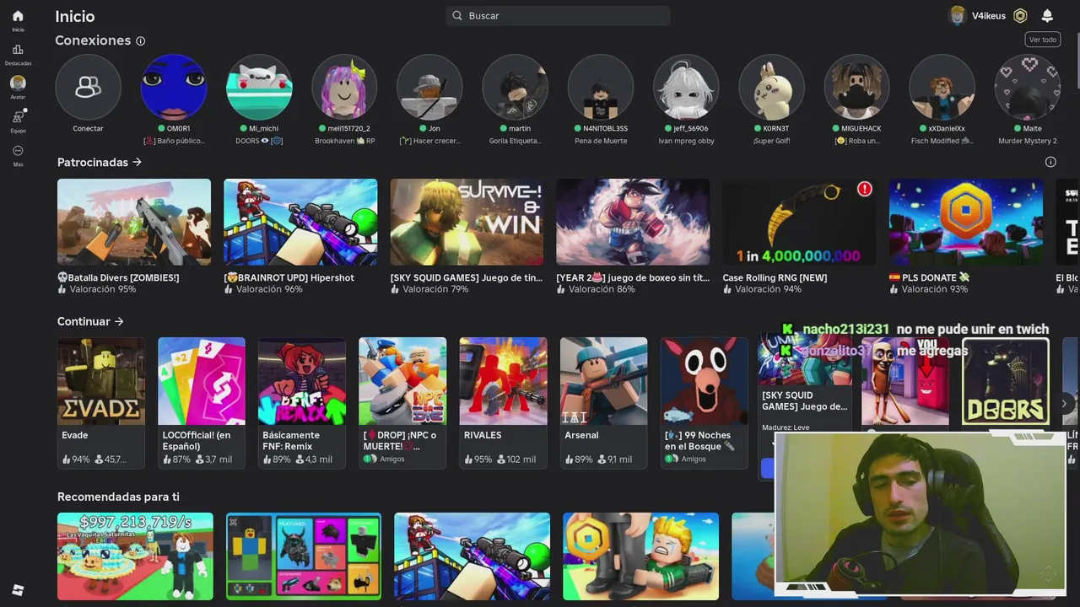Click into the Buscar search field
The width and height of the screenshot is (1080, 607).
pyautogui.click(x=558, y=16)
